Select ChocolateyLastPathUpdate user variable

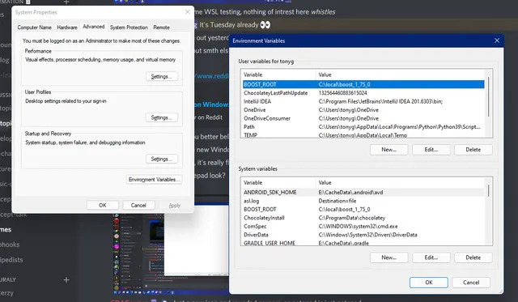click(363, 93)
